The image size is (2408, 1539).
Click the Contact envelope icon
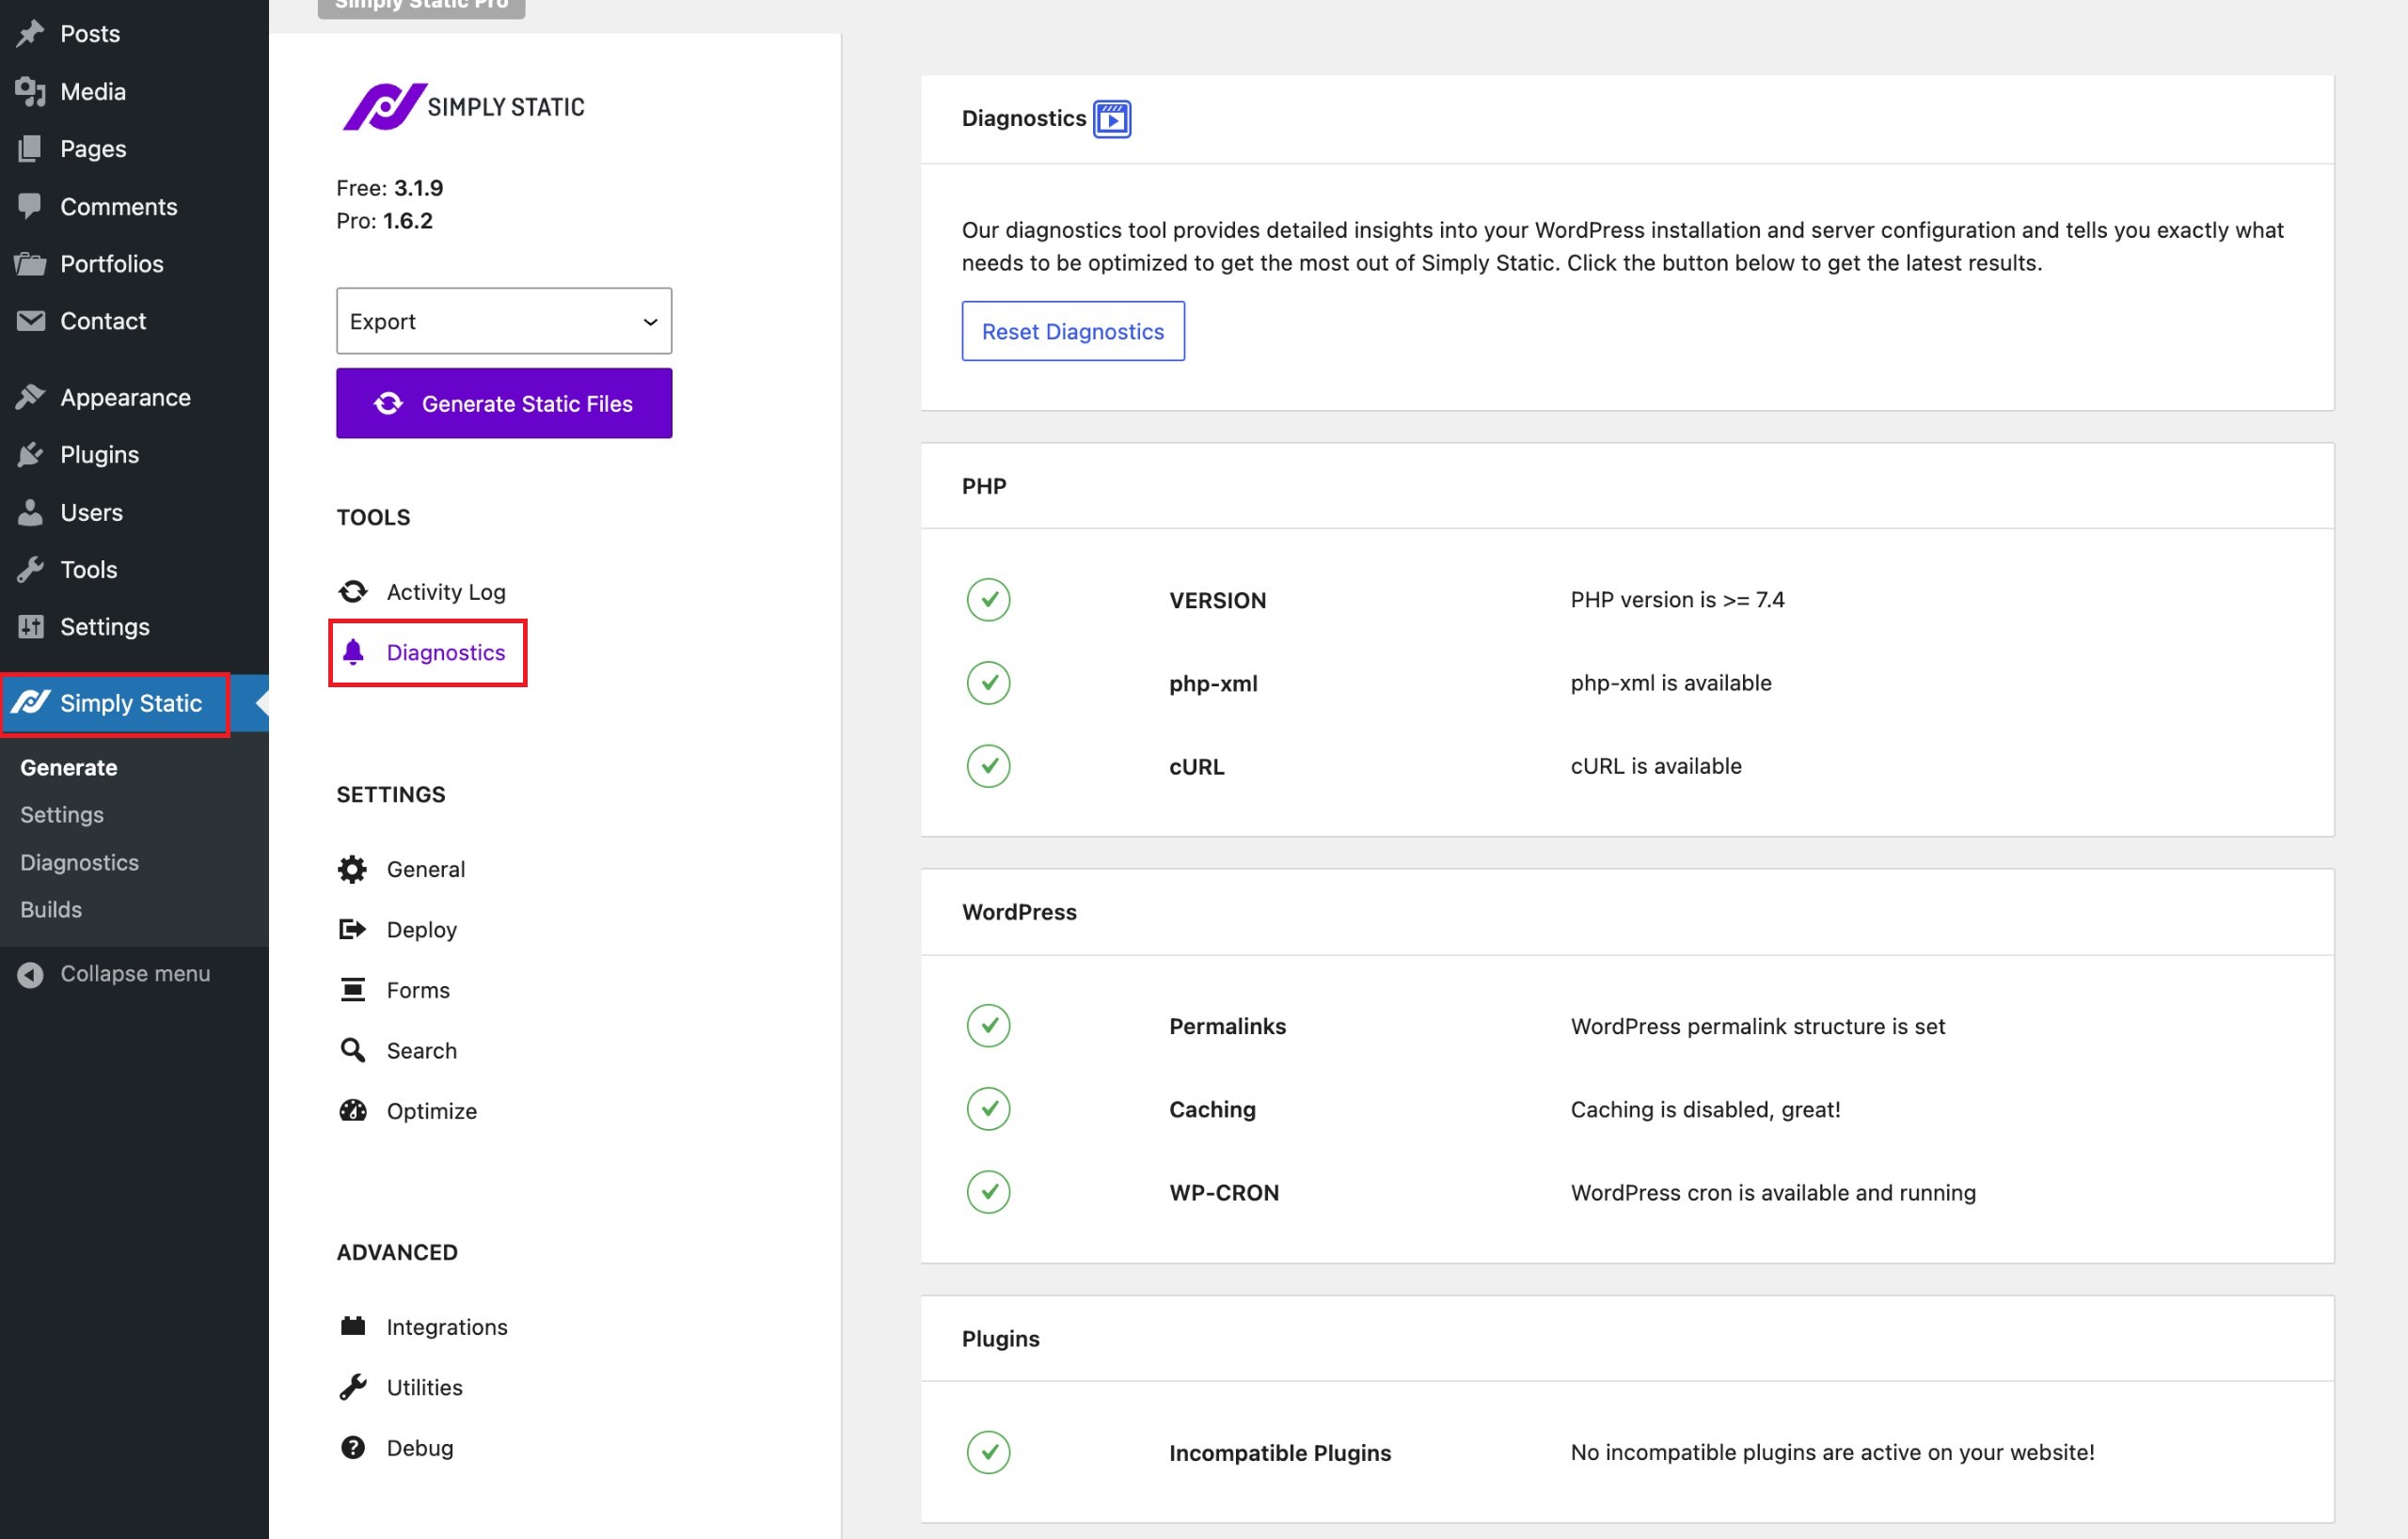(30, 321)
